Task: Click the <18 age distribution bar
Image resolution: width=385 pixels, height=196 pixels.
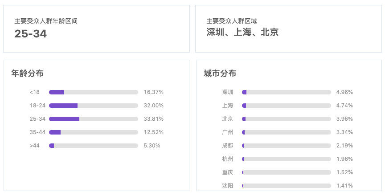Action: point(93,92)
